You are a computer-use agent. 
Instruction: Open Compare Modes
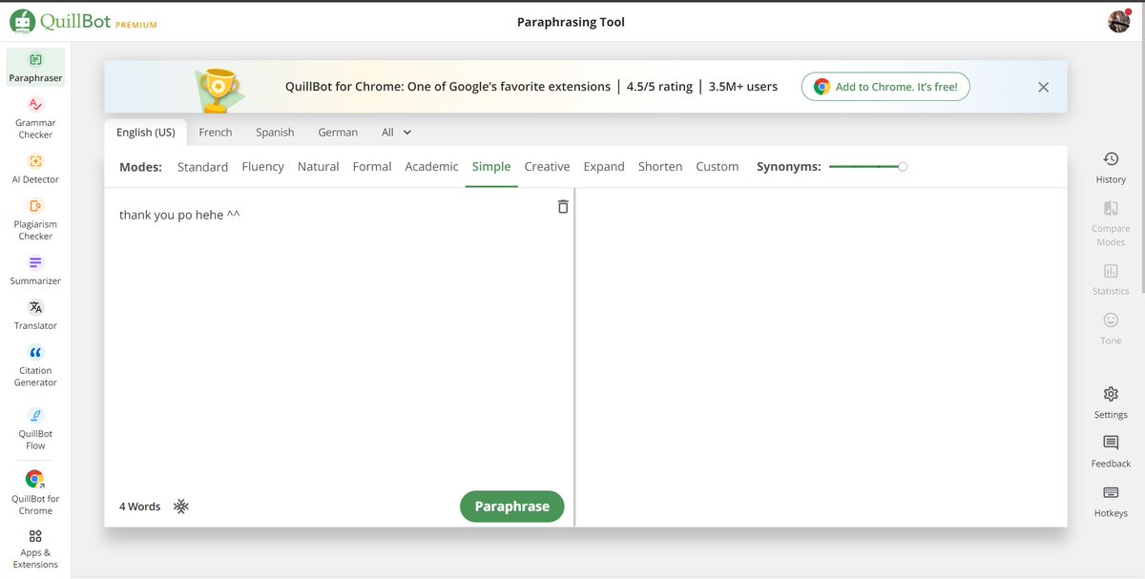point(1111,223)
